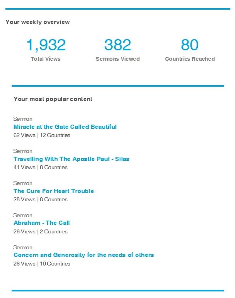The width and height of the screenshot is (235, 298).
Task: Click the 'Your most popular content' heading
Action: point(53,99)
